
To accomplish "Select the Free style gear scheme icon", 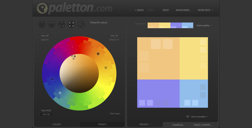I will pos(81,24).
